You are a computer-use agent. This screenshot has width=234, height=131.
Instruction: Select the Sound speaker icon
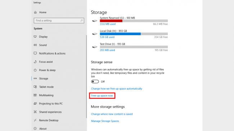(35, 45)
